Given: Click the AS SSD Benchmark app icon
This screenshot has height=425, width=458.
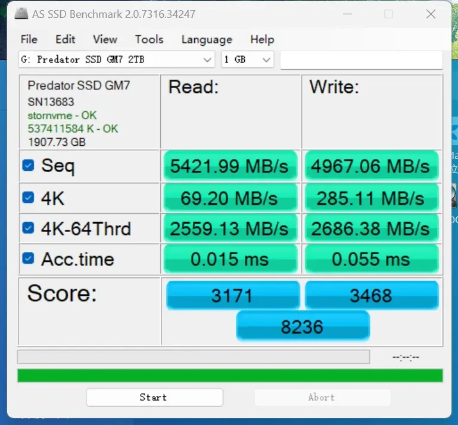Looking at the screenshot, I should click(21, 14).
